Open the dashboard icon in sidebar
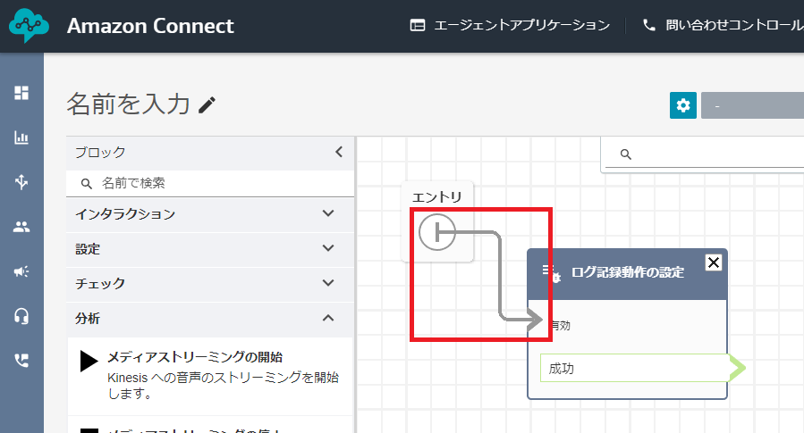The height and width of the screenshot is (433, 804). click(x=21, y=93)
